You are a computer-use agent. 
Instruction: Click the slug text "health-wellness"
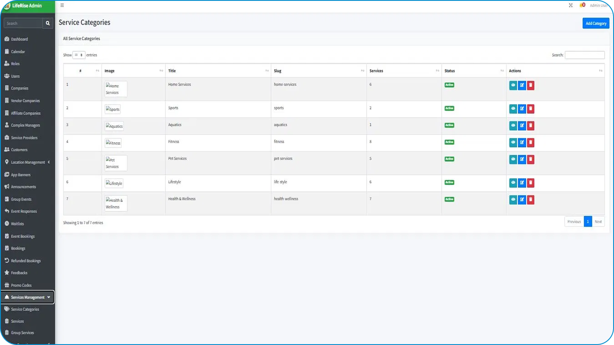[286, 199]
